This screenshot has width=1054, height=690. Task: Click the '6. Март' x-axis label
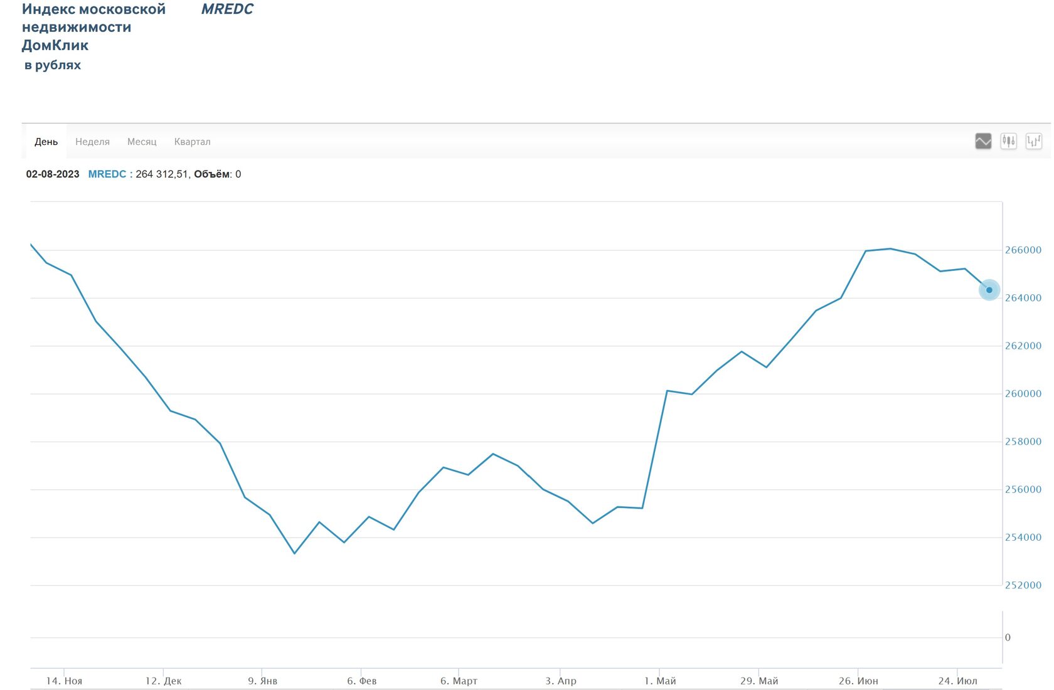point(459,681)
